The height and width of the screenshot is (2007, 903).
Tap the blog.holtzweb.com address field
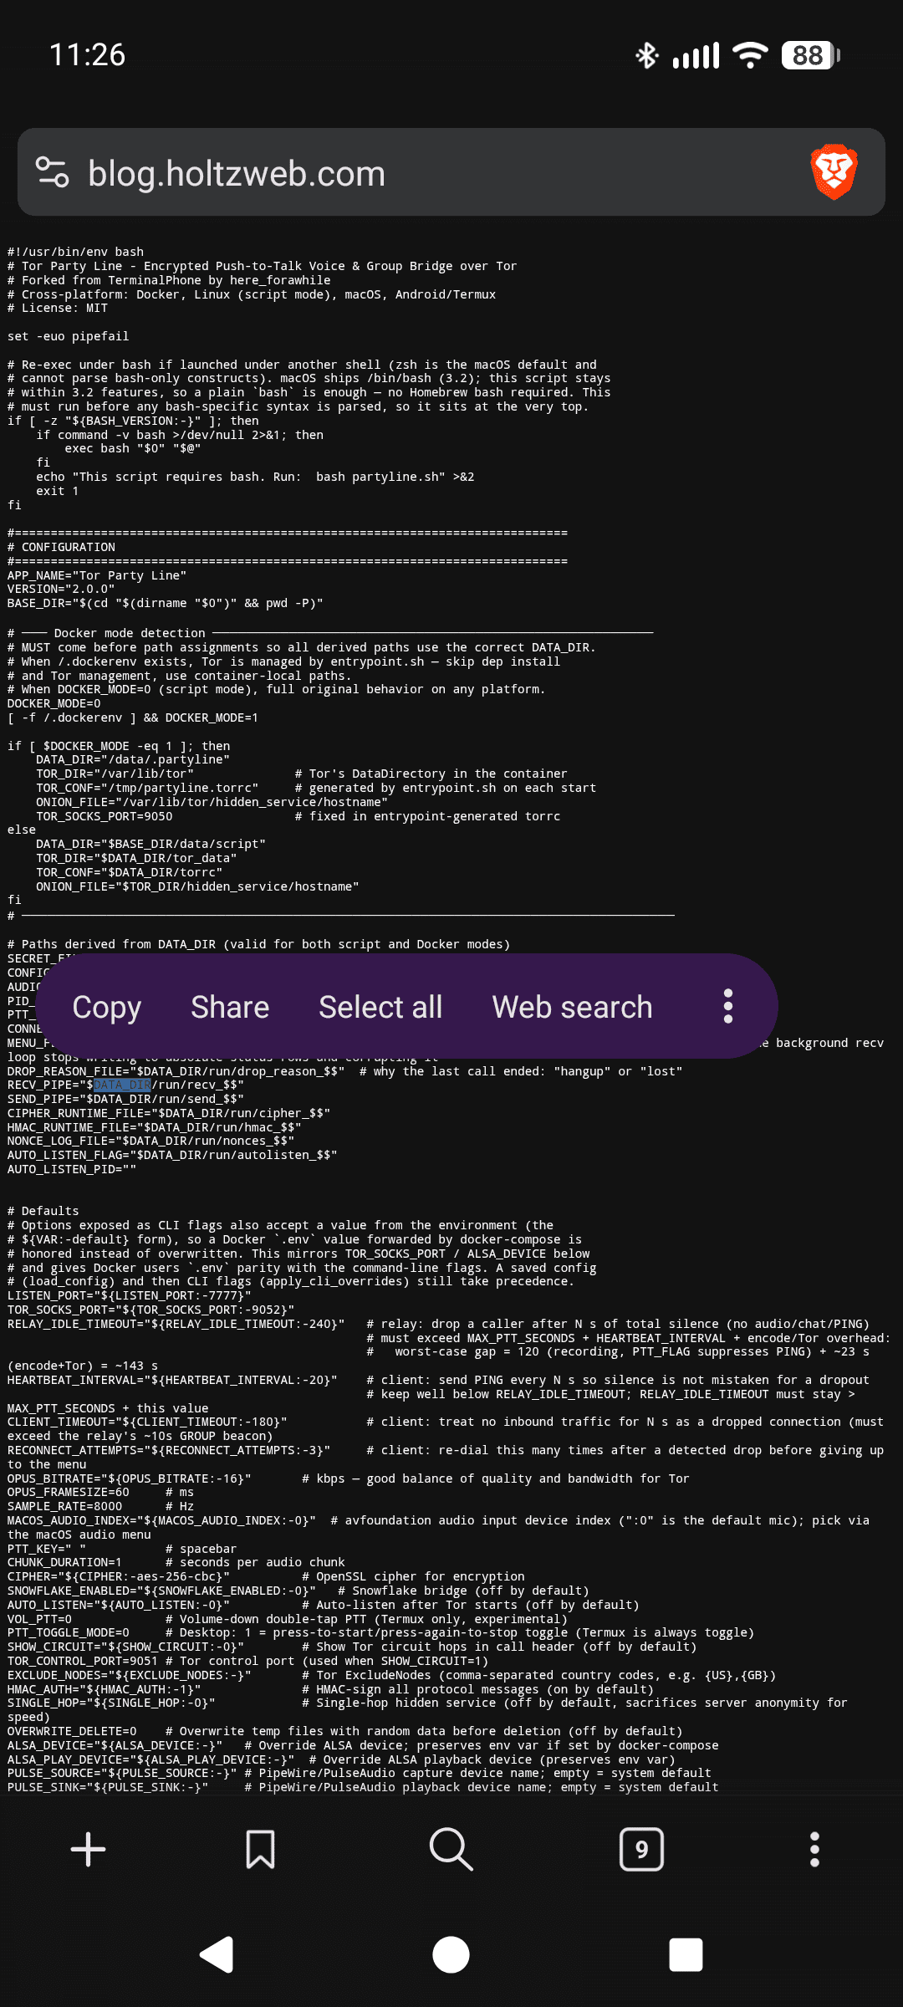click(237, 174)
